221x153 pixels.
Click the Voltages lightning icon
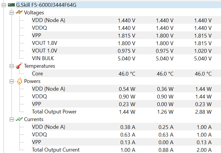coord(19,12)
